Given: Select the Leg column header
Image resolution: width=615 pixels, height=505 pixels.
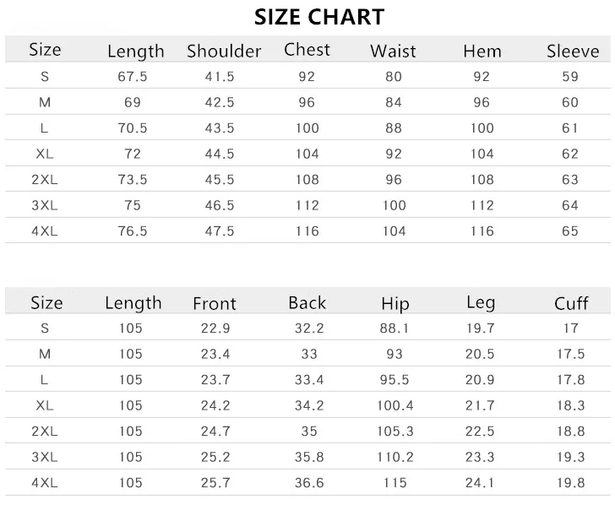Looking at the screenshot, I should point(481,302).
